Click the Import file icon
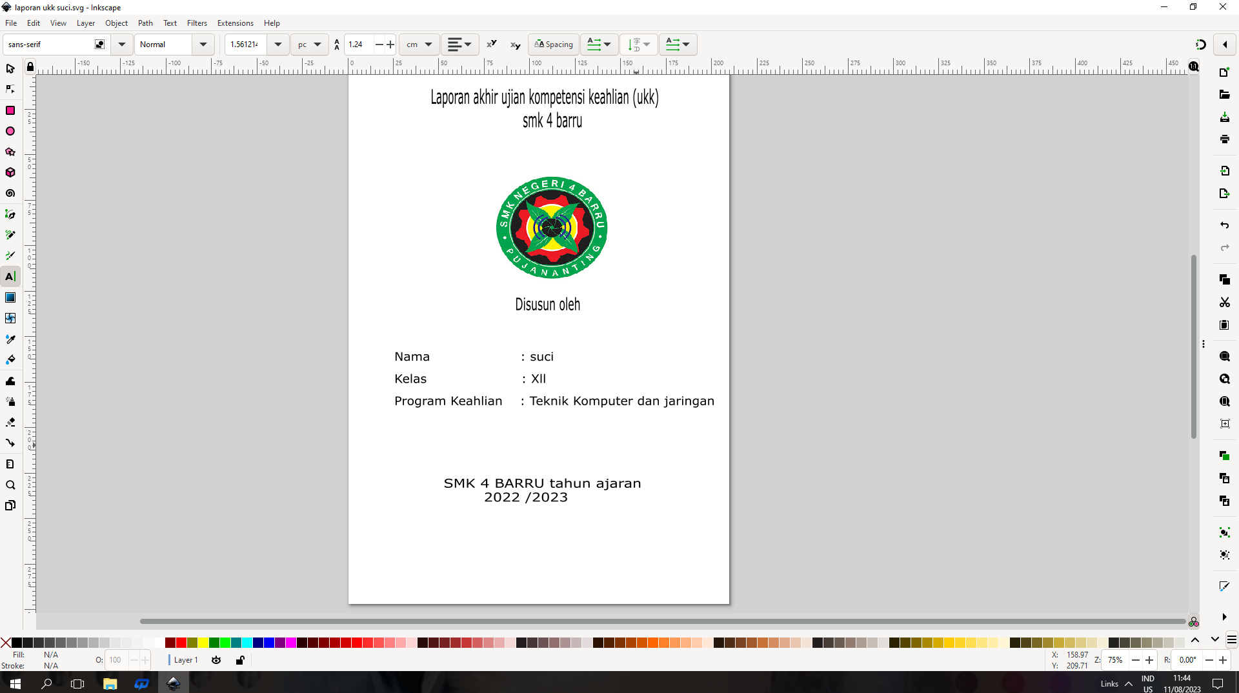Screen dimensions: 1239x693 coord(1225,170)
